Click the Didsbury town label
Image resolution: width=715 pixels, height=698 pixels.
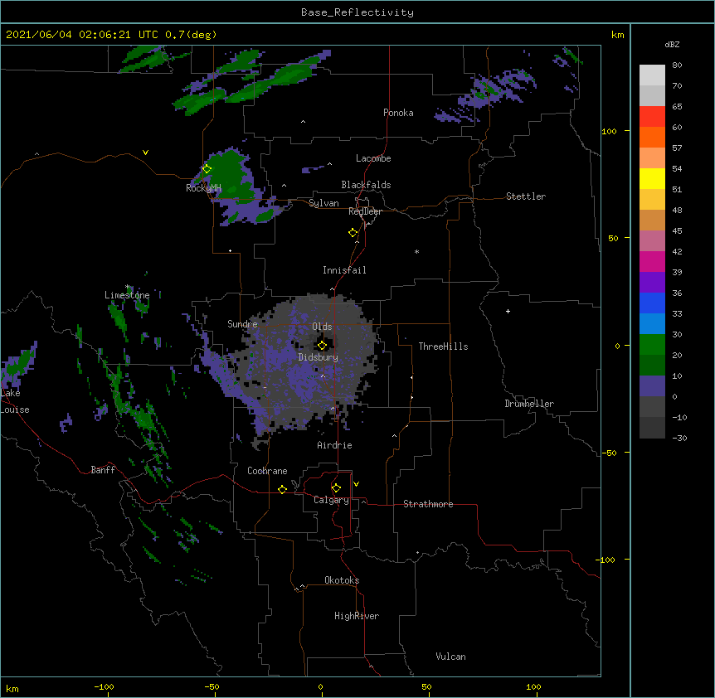[x=319, y=357]
